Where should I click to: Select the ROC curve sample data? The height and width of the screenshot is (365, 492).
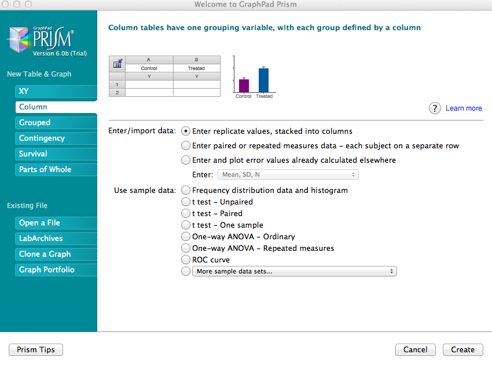pyautogui.click(x=186, y=260)
